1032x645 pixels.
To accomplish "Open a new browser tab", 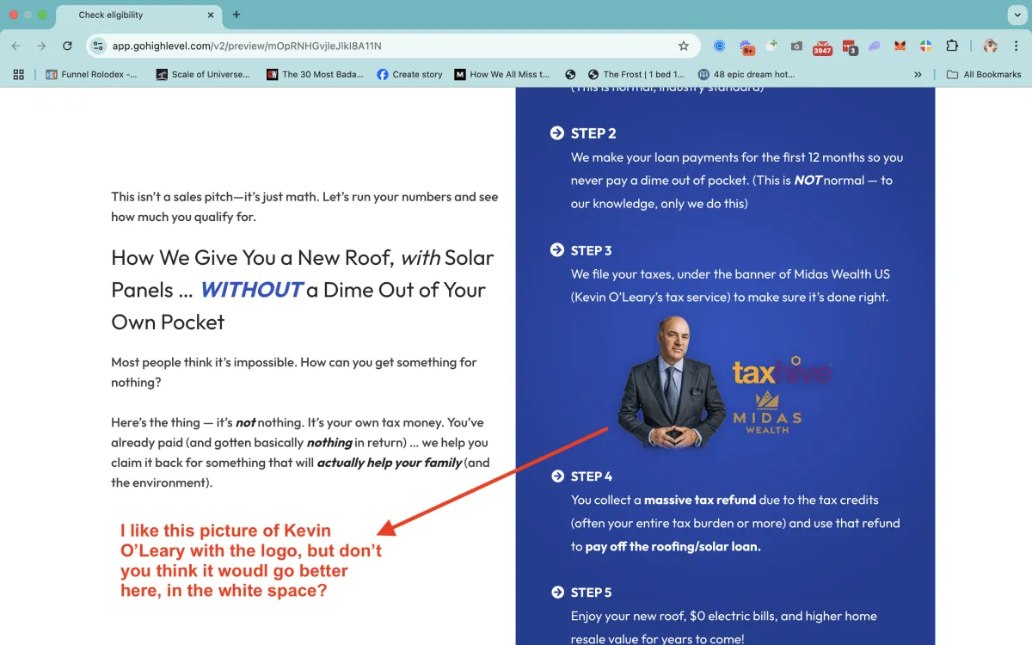I will (x=236, y=15).
